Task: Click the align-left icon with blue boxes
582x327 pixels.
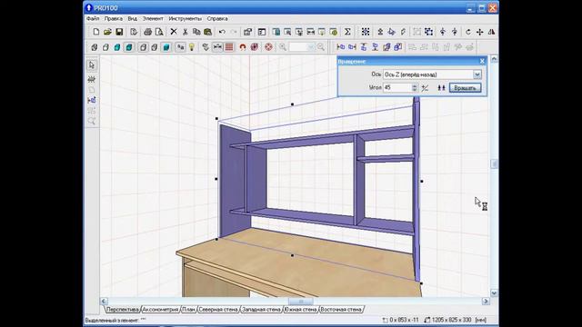Action: coord(340,47)
